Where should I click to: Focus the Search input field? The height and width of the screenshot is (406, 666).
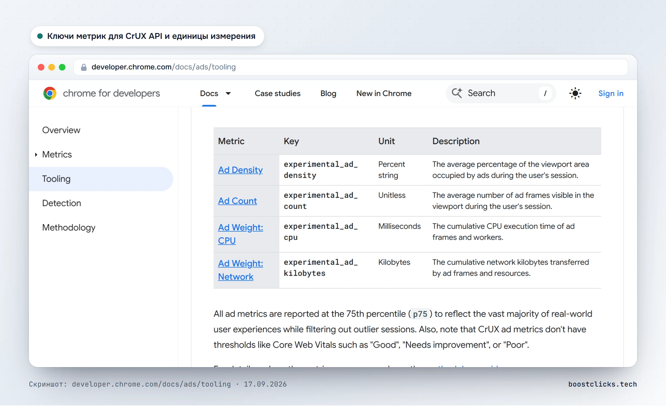pyautogui.click(x=501, y=93)
